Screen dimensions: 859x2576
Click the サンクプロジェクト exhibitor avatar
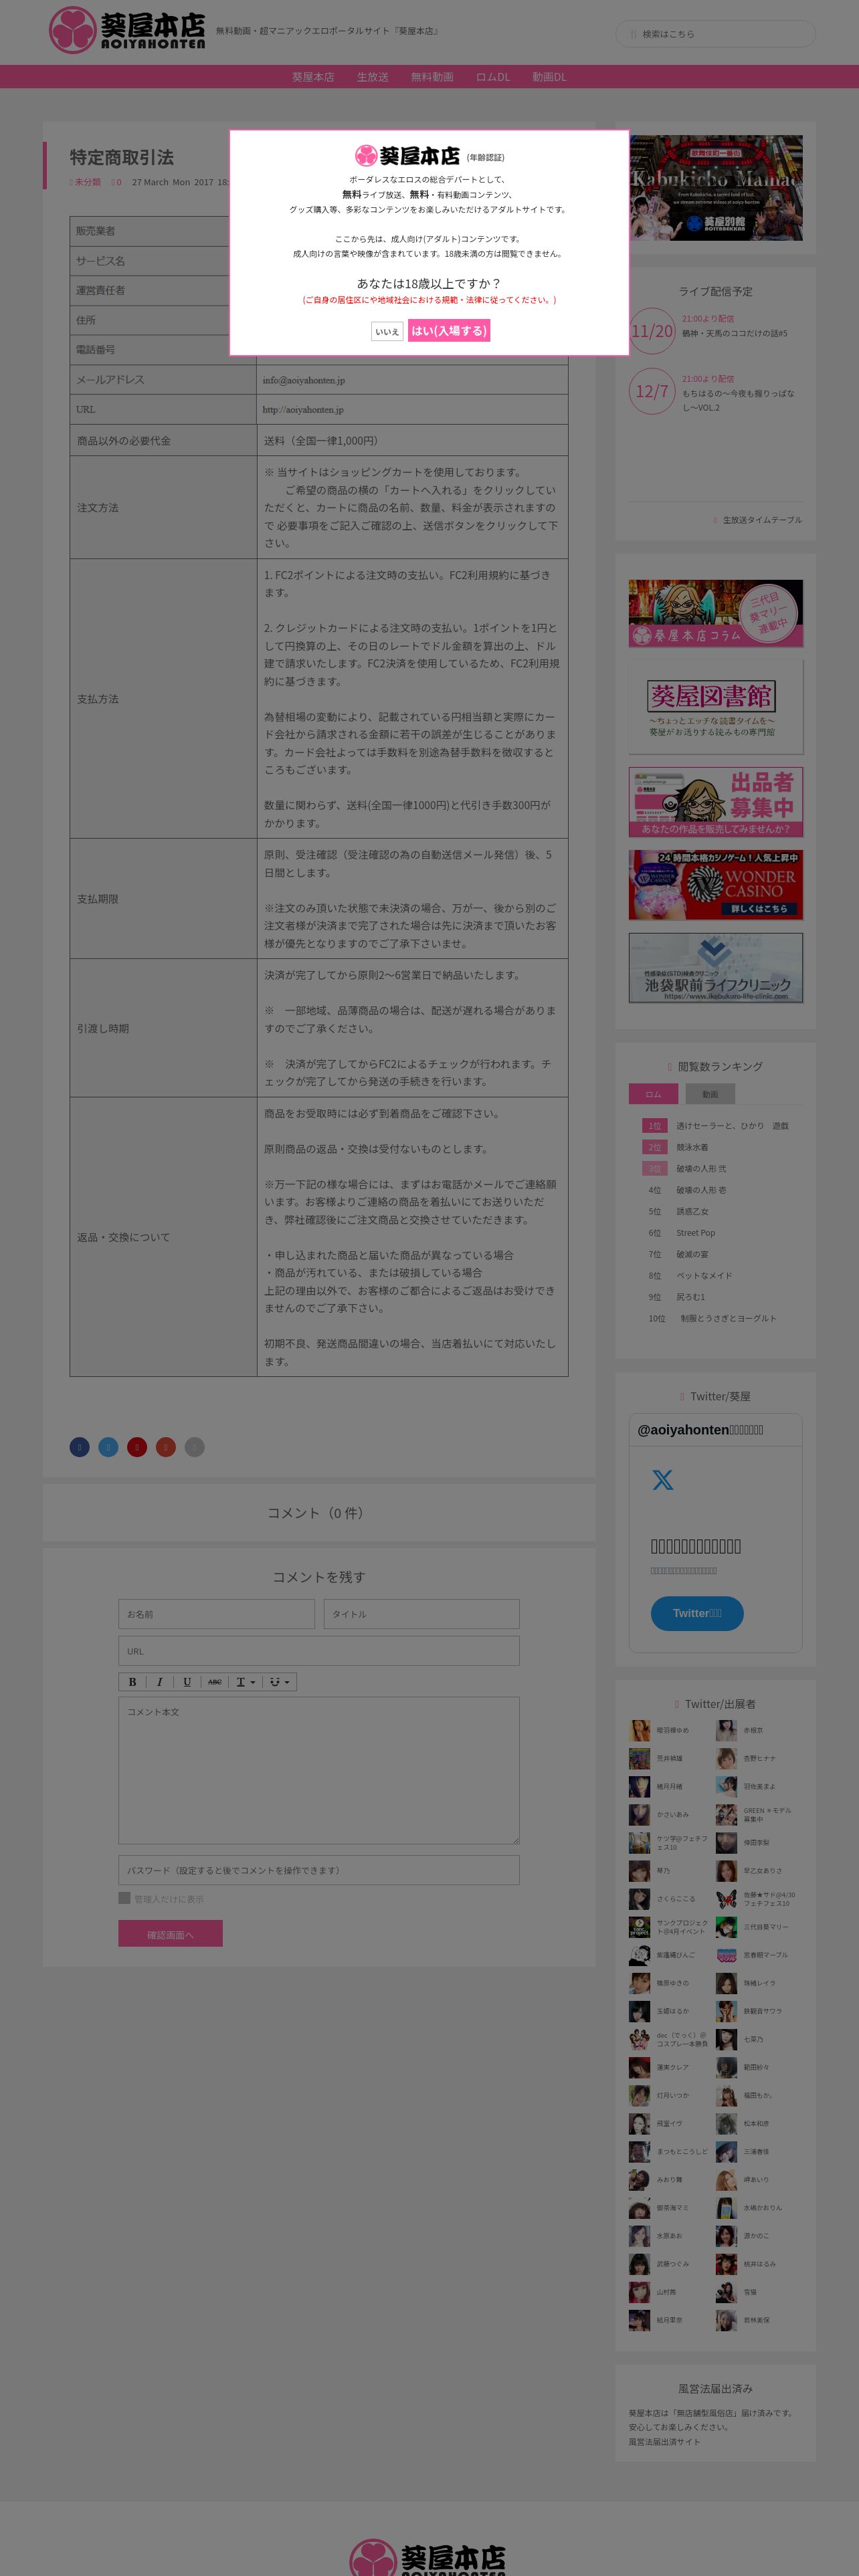click(x=639, y=1926)
